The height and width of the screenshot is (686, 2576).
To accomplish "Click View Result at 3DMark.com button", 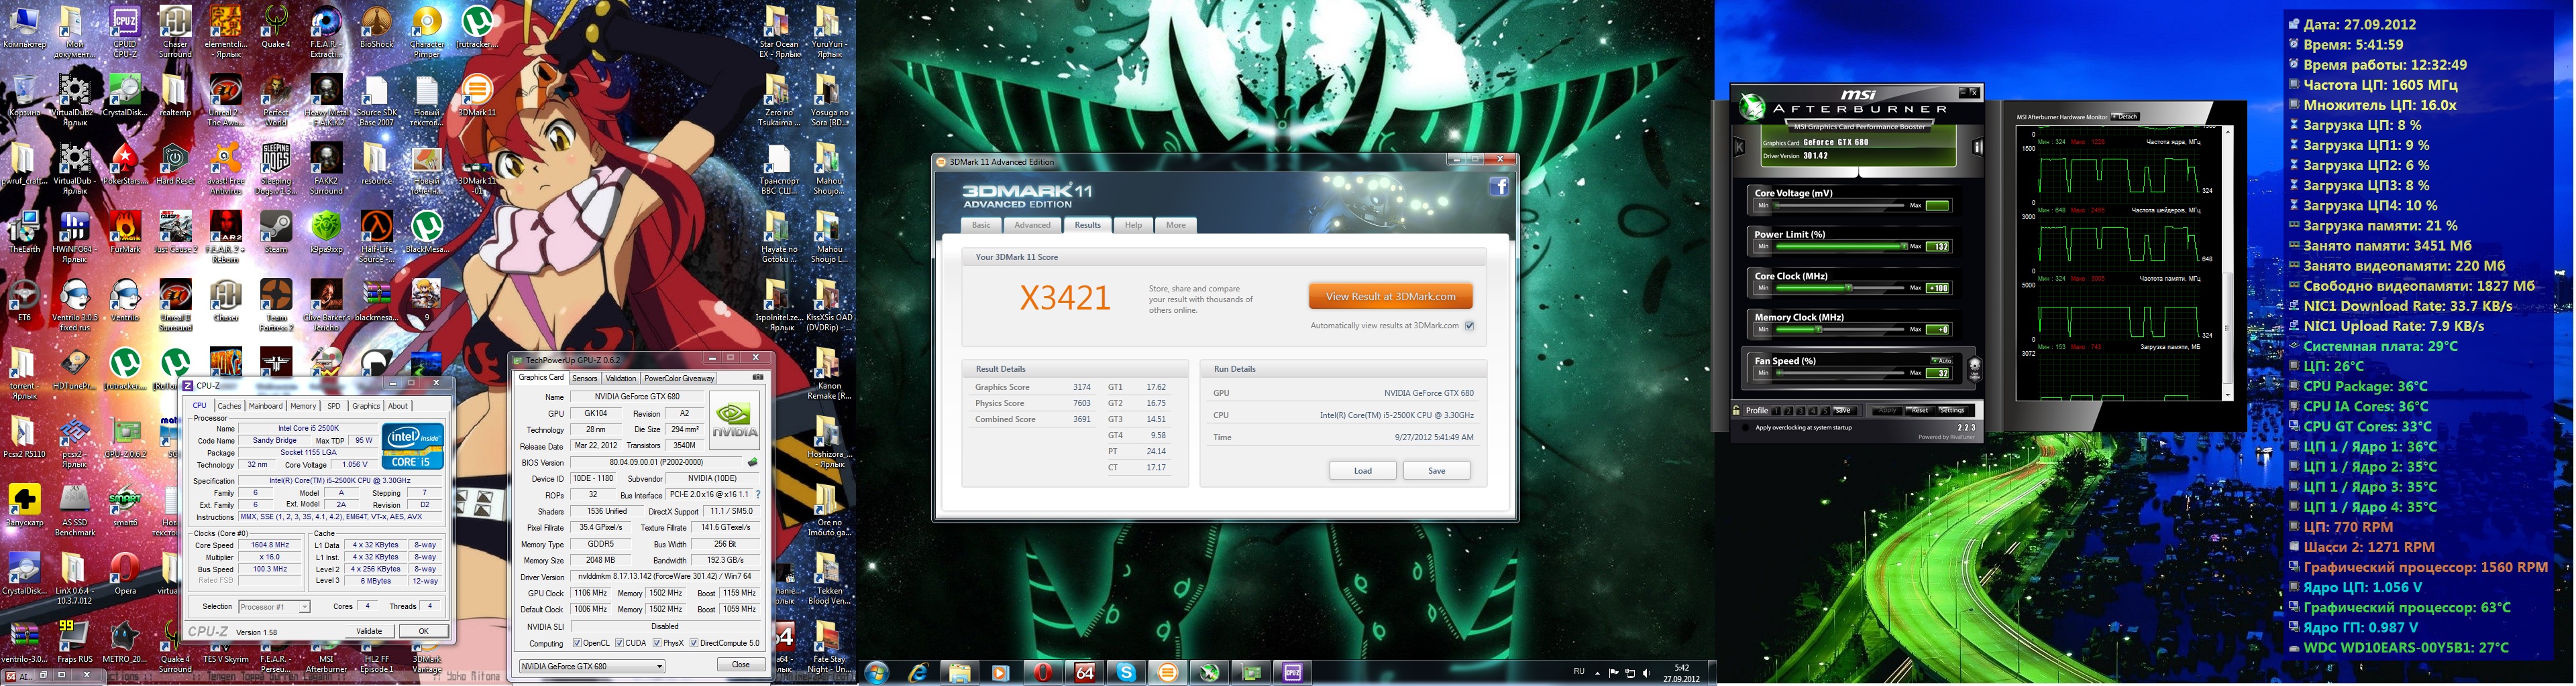I will [1390, 297].
